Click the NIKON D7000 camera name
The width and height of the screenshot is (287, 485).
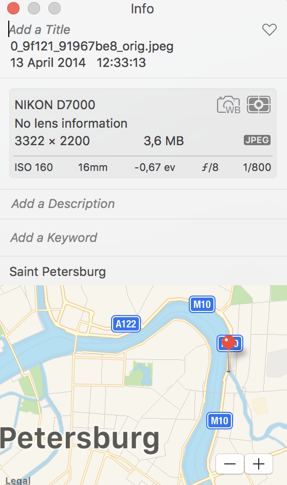click(x=55, y=105)
